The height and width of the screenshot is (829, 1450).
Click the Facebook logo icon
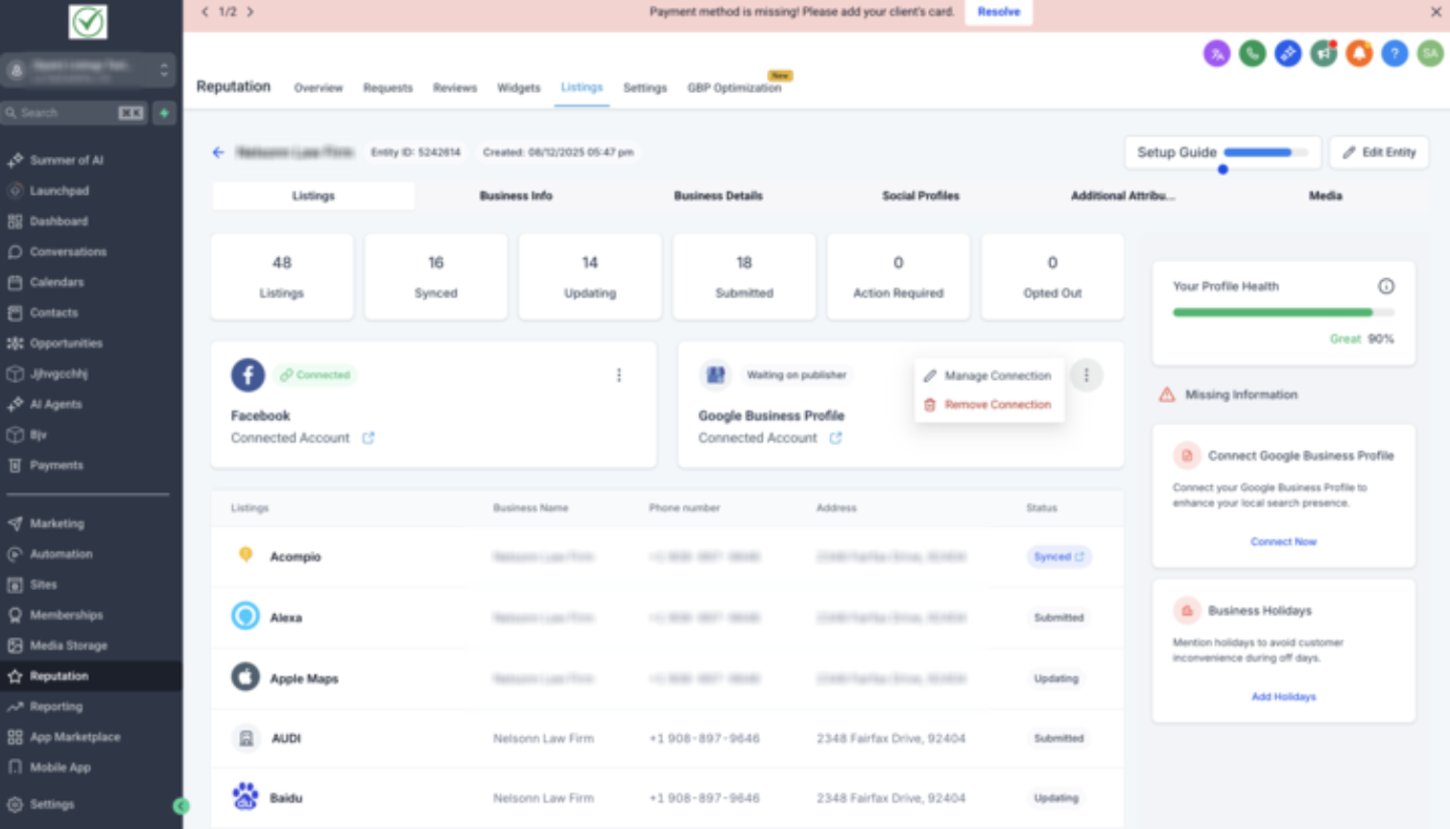pos(248,374)
